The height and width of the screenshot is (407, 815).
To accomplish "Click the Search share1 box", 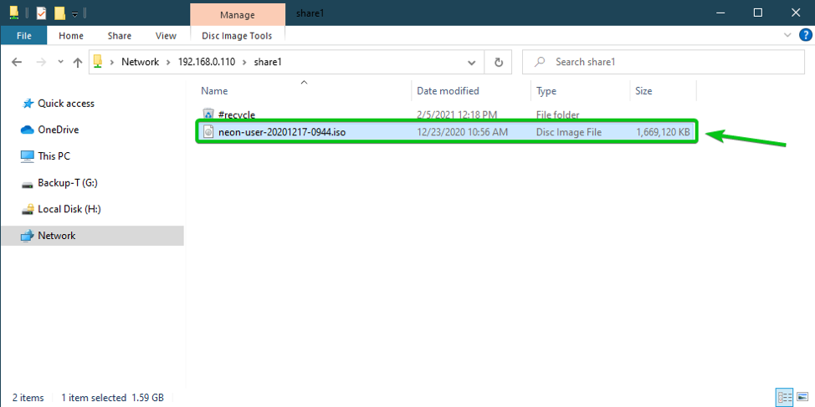I will tap(664, 63).
